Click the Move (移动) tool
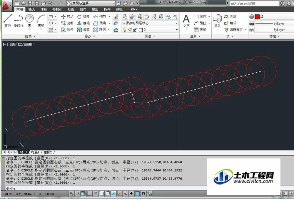 tap(67, 17)
